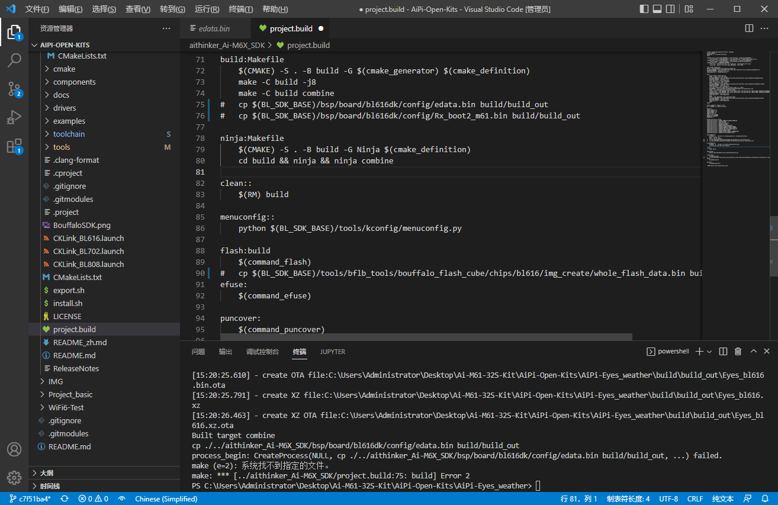Change CRLF line ending setting
Image resolution: width=778 pixels, height=505 pixels.
(695, 498)
